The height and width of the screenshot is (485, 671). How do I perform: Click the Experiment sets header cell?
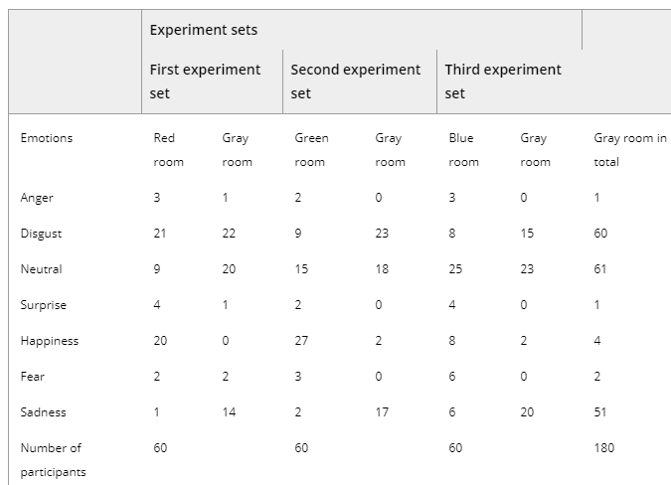204,30
